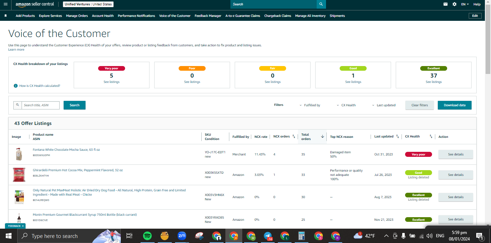Click the Ghirardelli Hot Cocoa Mix product image
Screen dimensions: 491x243
click(x=19, y=175)
